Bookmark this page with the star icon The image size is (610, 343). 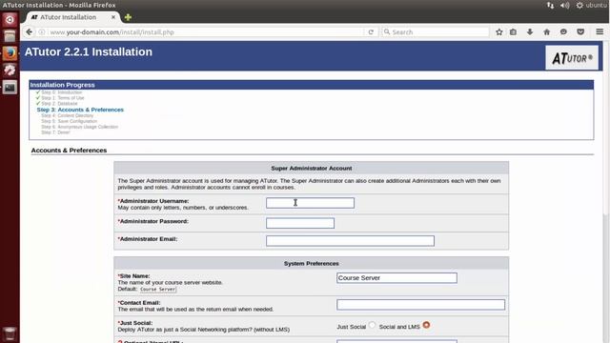(x=499, y=31)
